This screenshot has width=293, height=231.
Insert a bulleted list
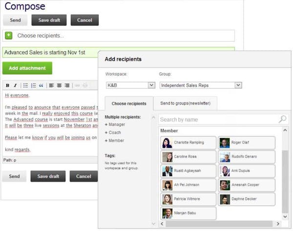[25, 86]
